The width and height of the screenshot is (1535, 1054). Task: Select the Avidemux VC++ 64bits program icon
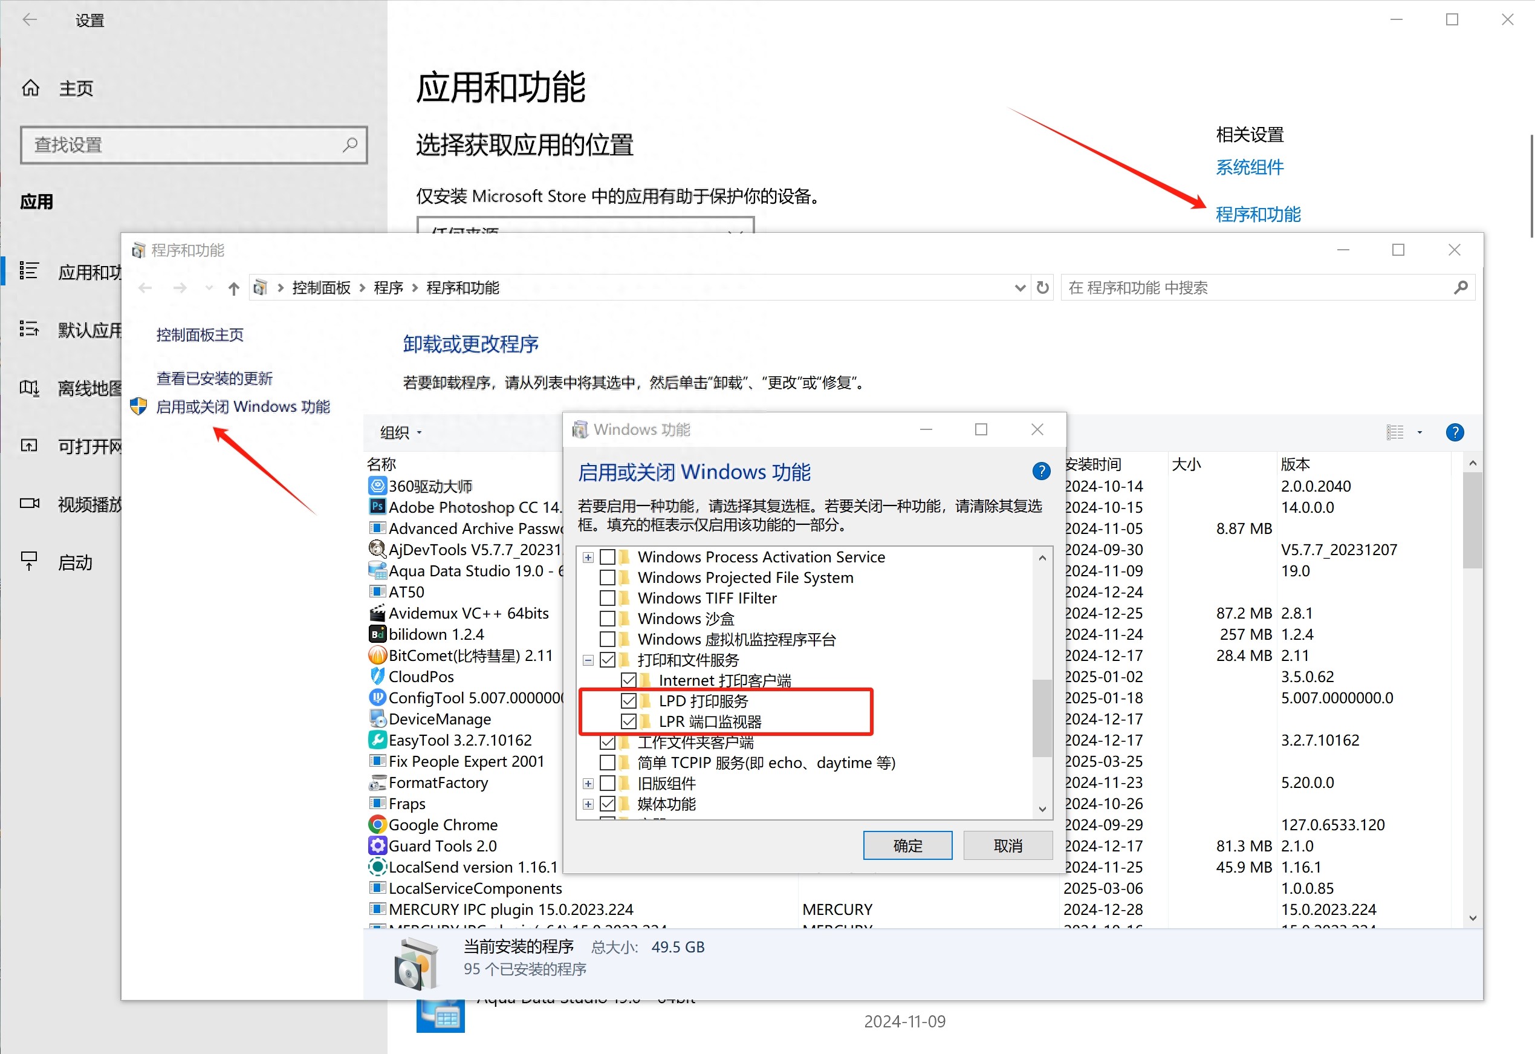(377, 613)
